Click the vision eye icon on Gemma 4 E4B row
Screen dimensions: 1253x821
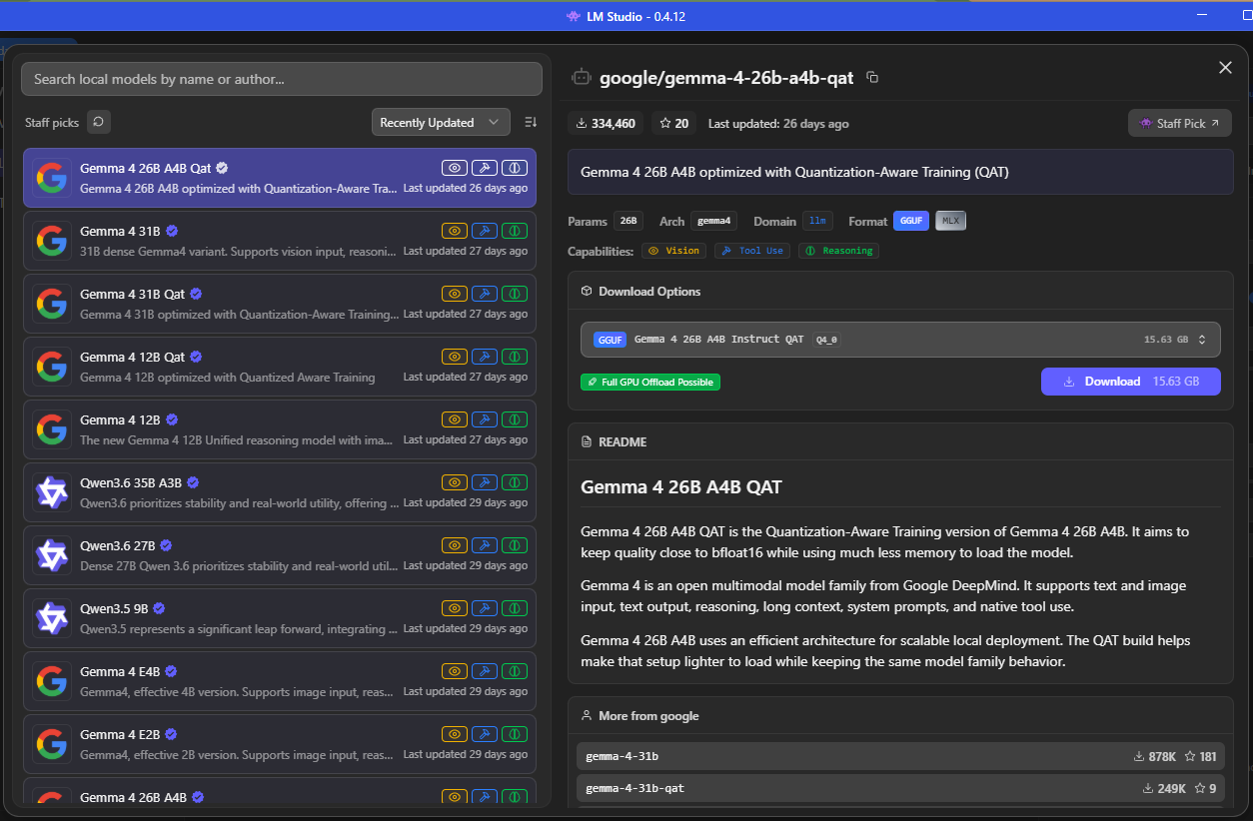click(455, 671)
